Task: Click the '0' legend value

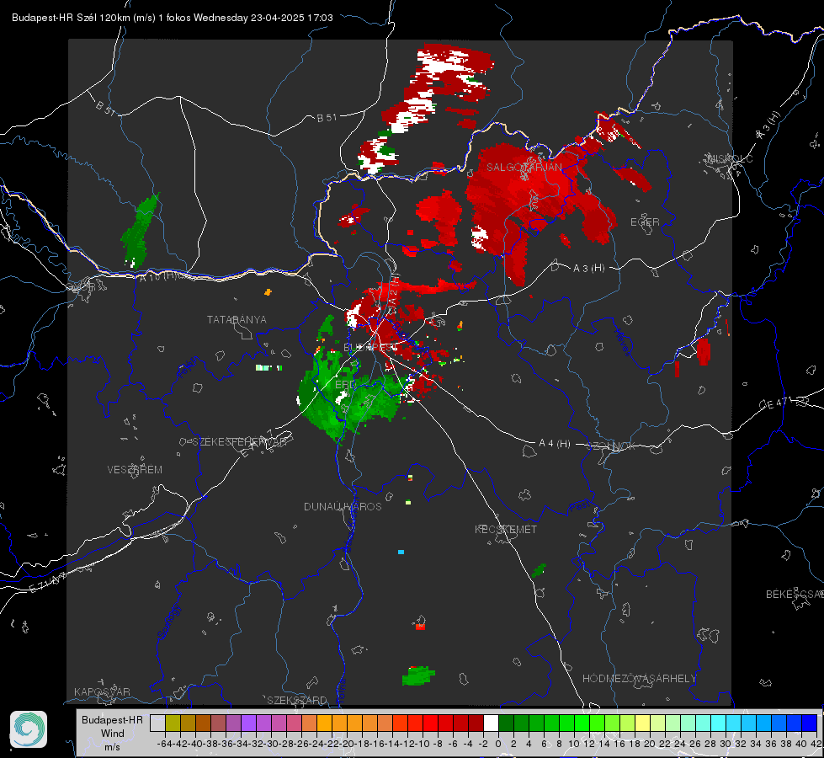Action: tap(498, 744)
